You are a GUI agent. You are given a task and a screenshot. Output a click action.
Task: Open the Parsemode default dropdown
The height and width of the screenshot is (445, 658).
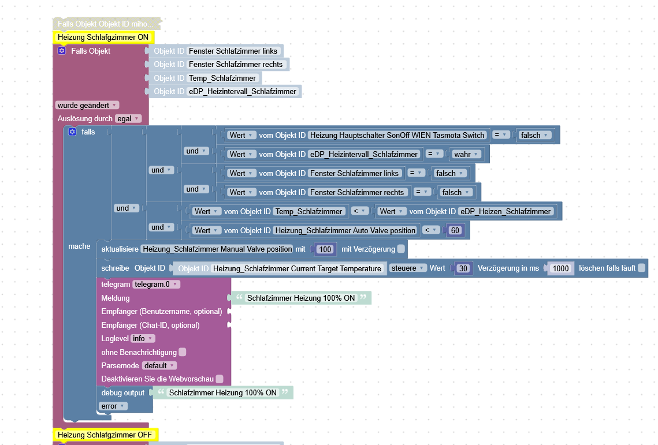[x=159, y=366]
